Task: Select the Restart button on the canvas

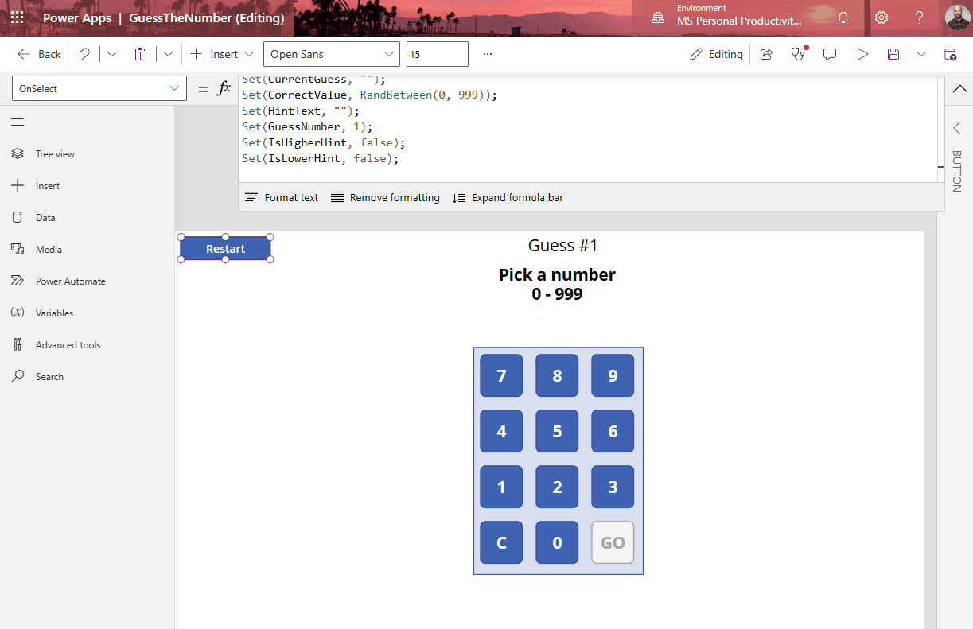Action: [225, 248]
